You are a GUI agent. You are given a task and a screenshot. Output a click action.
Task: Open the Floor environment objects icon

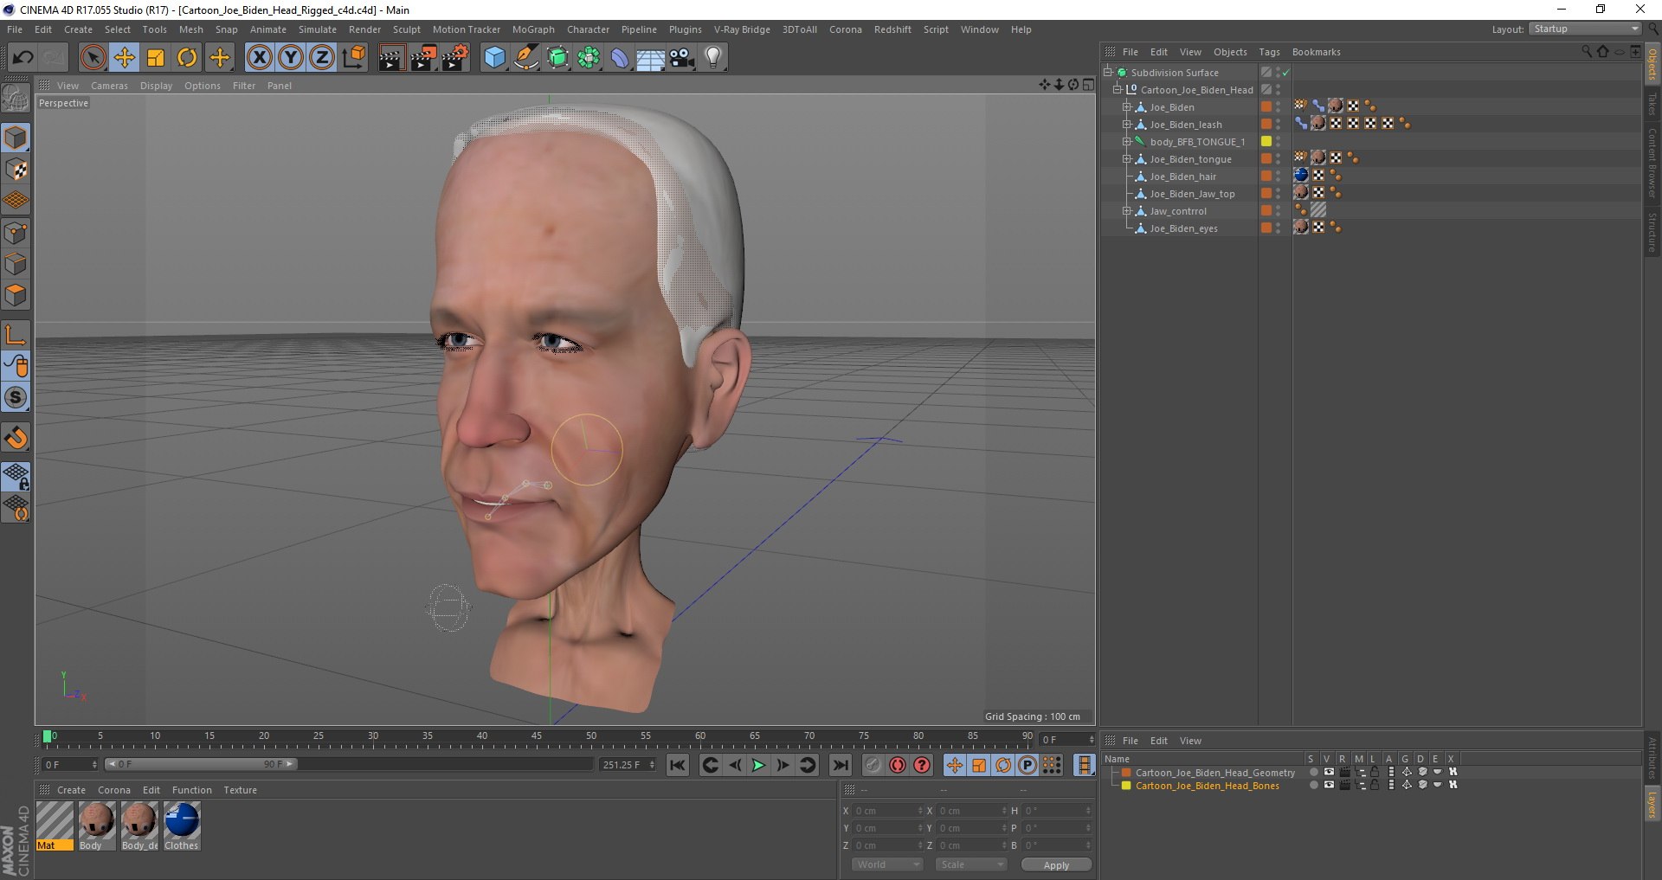650,58
